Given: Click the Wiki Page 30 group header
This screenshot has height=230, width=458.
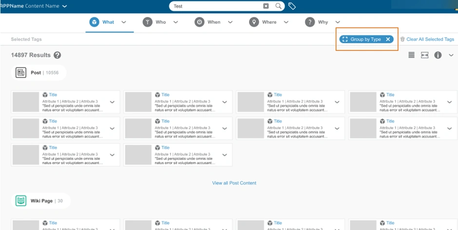Looking at the screenshot, I should (x=40, y=201).
